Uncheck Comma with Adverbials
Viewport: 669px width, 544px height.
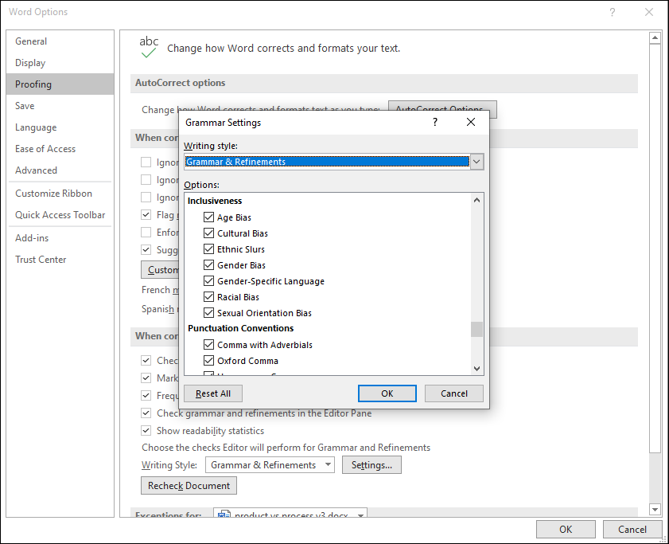(208, 345)
